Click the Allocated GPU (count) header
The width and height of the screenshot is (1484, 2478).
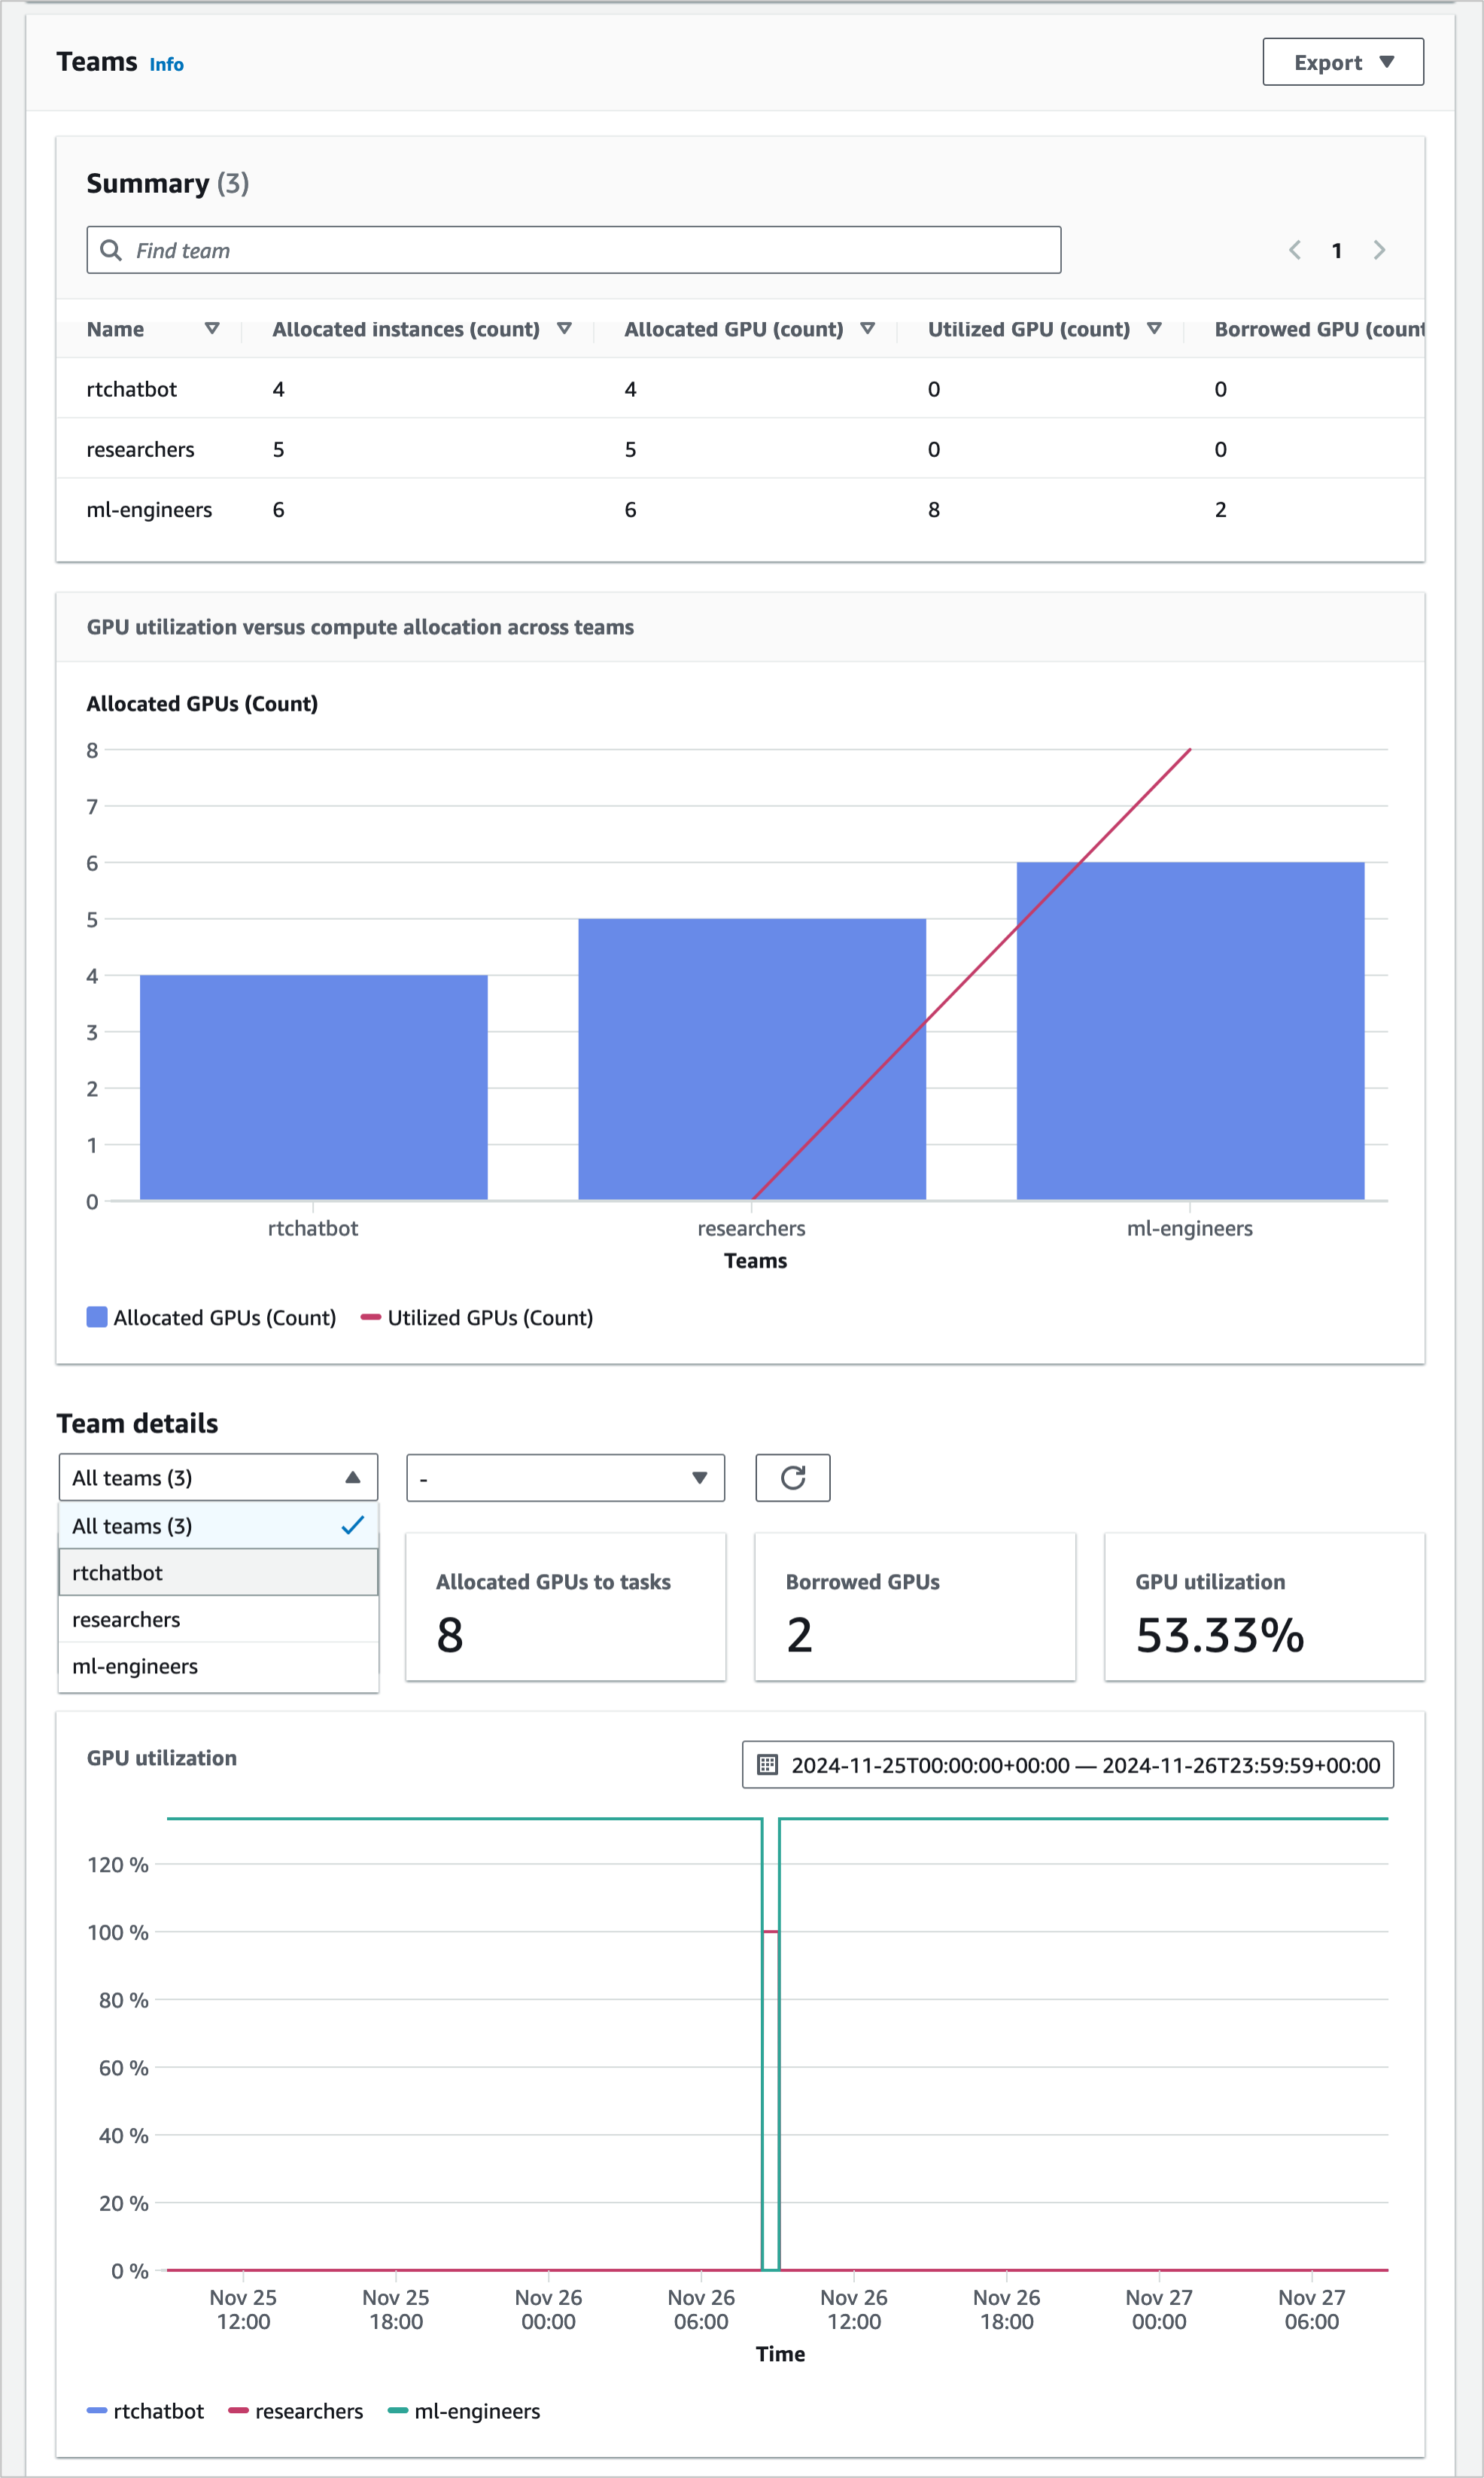733,329
